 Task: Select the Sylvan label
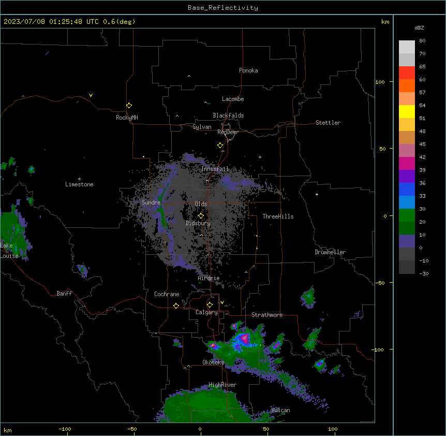click(202, 127)
